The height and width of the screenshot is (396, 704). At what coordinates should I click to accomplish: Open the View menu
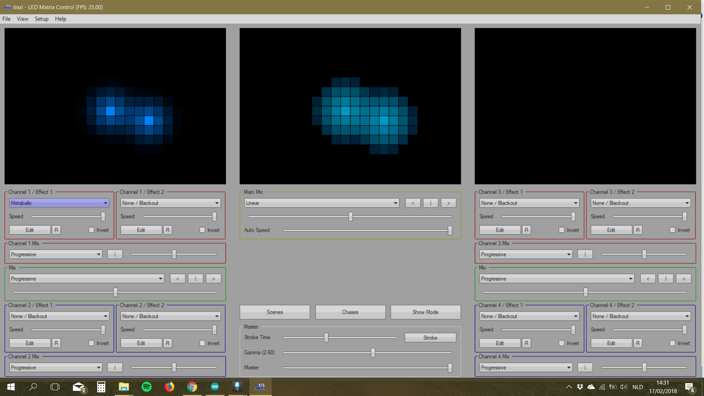[22, 19]
